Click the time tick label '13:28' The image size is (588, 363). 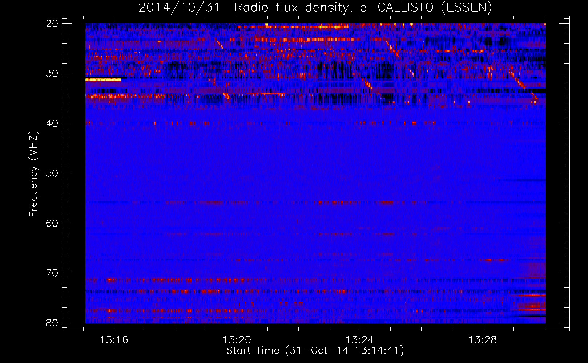click(x=483, y=340)
